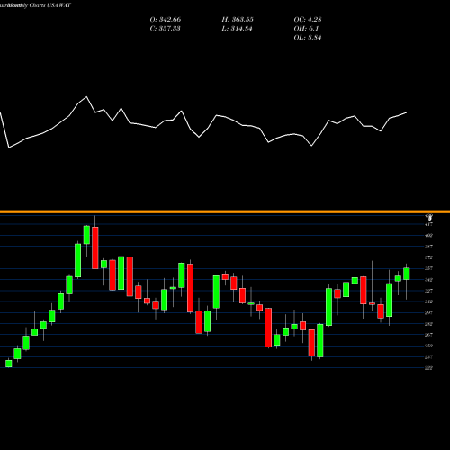Viewport: 450px width, 450px height.
Task: Click the high price 'H: 363.55'
Action: tap(238, 20)
